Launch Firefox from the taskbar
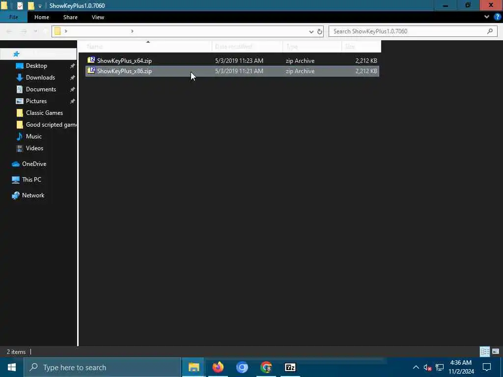The height and width of the screenshot is (377, 503). [x=218, y=367]
